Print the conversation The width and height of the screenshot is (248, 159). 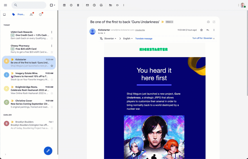click(x=208, y=22)
